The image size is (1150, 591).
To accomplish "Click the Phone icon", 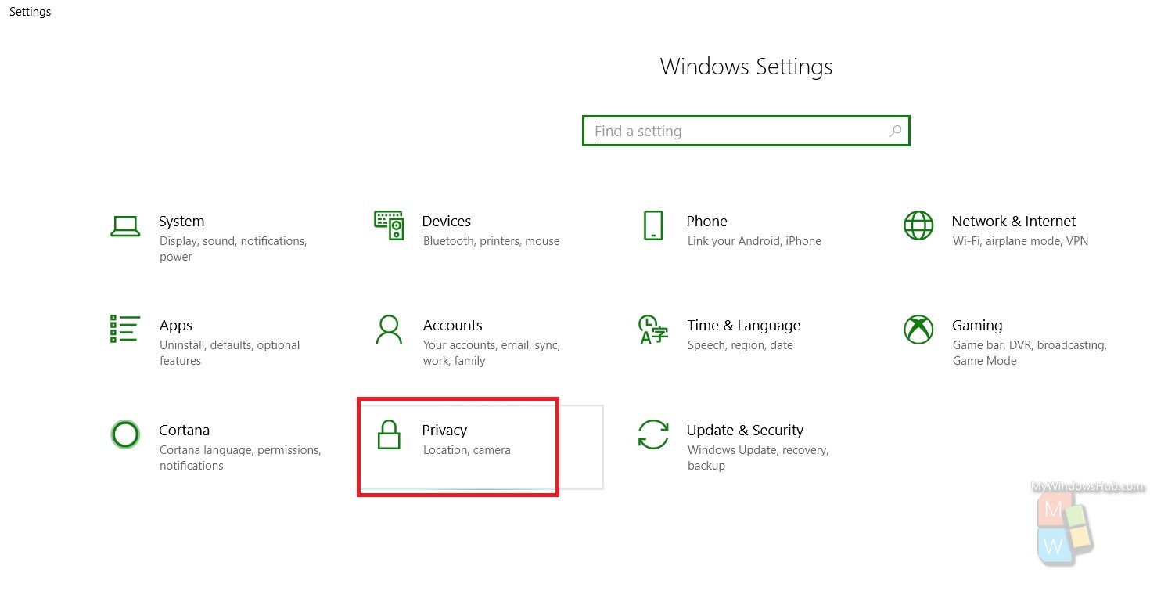I will [x=652, y=225].
